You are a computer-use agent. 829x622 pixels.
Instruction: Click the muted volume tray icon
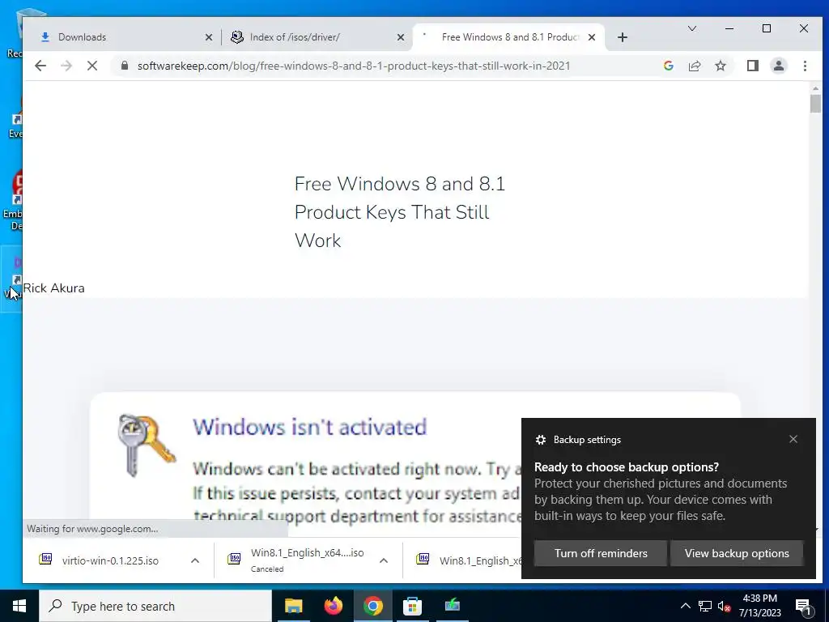pos(724,606)
